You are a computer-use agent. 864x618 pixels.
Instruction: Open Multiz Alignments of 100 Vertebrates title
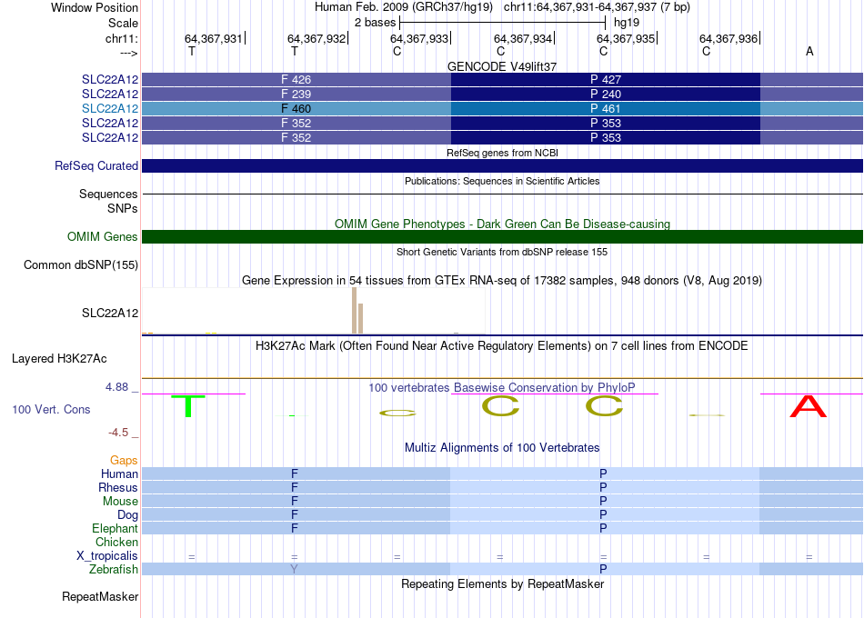[502, 447]
